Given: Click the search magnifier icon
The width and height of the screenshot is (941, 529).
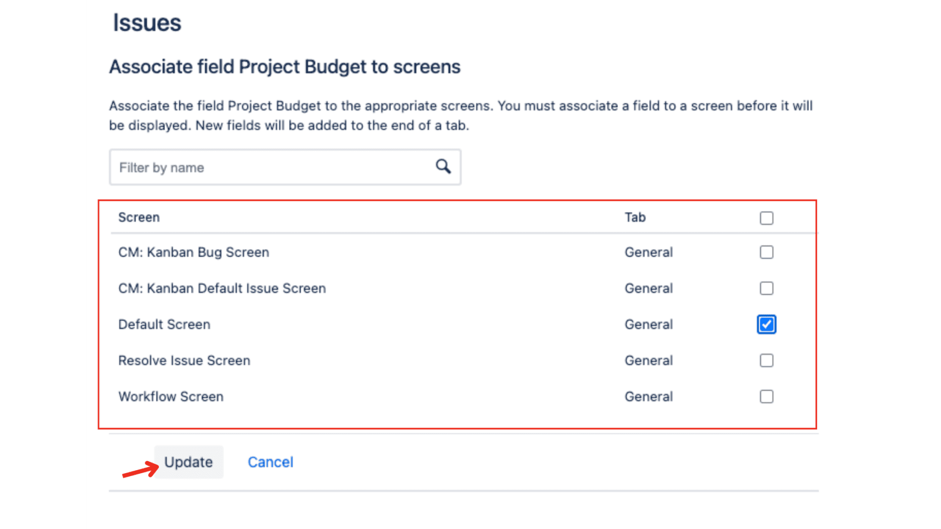Looking at the screenshot, I should (443, 167).
